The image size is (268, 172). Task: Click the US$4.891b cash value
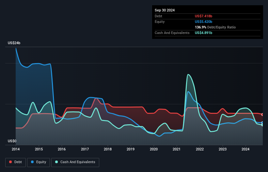203,33
